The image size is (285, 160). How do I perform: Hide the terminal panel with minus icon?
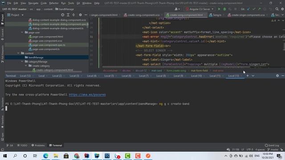pos(283,76)
